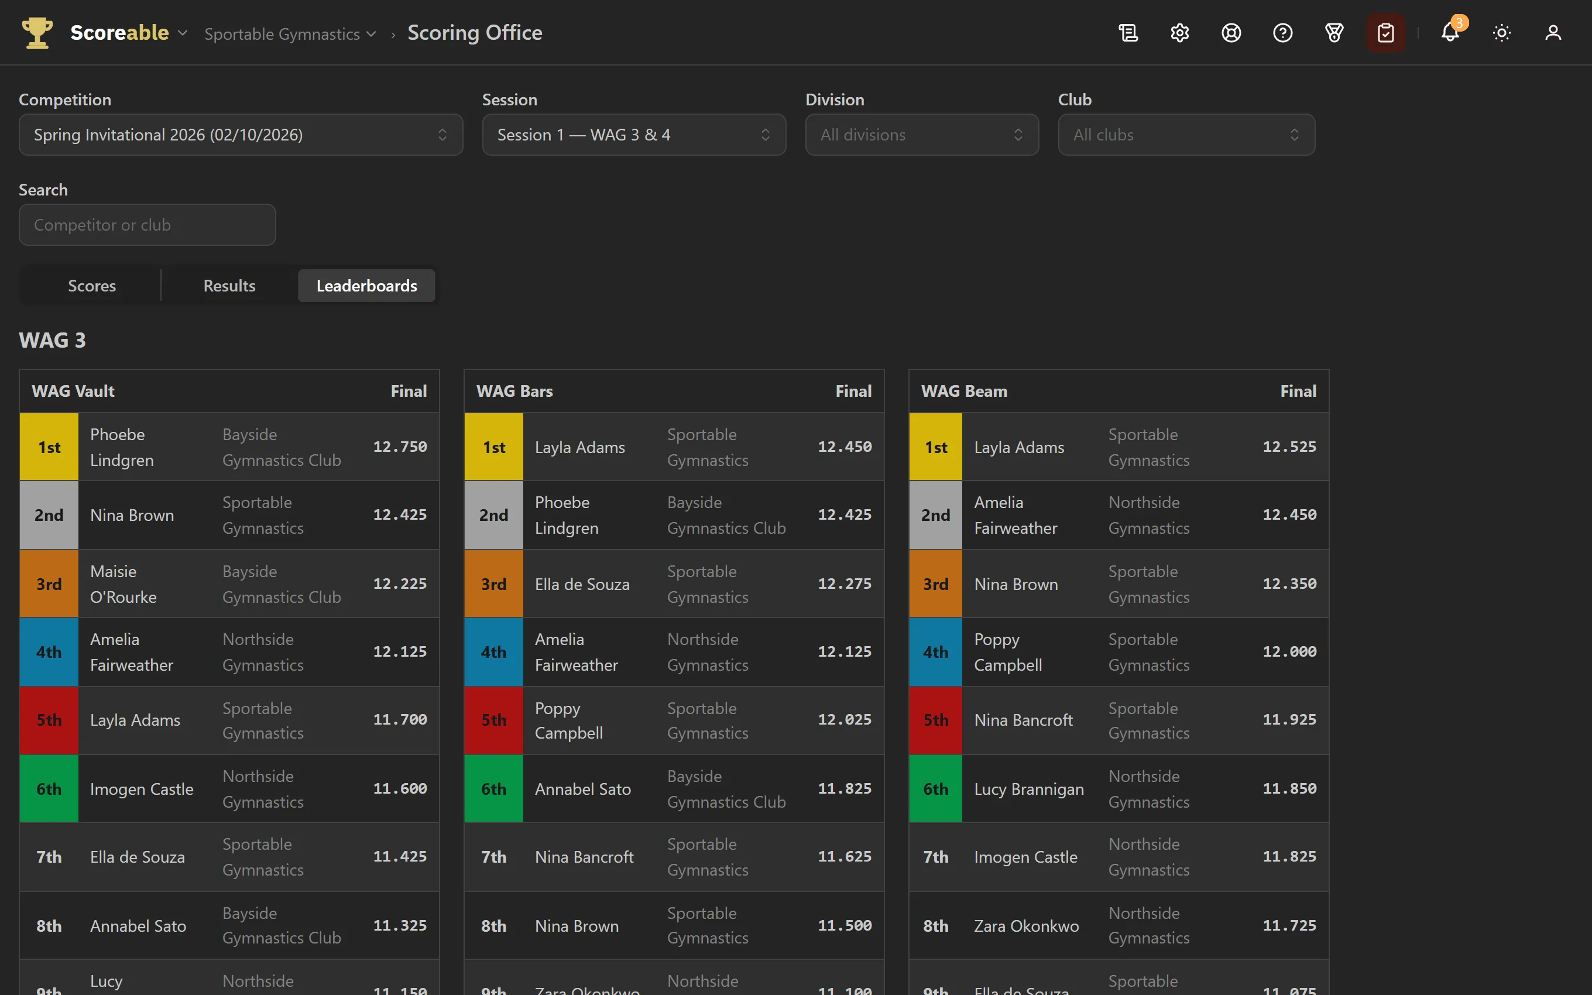1592x995 pixels.
Task: Click the WAG Bars leaderboard header
Action: tap(674, 391)
